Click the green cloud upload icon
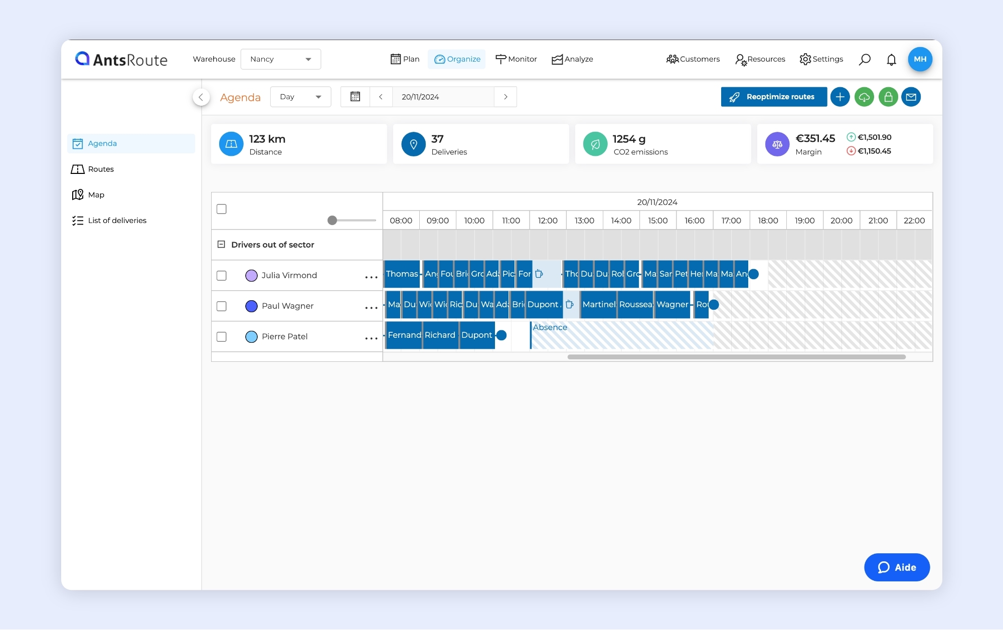Image resolution: width=1003 pixels, height=630 pixels. 864,97
